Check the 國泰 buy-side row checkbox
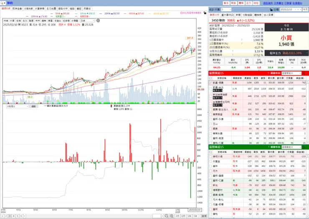309x219 pixels. pos(210,128)
